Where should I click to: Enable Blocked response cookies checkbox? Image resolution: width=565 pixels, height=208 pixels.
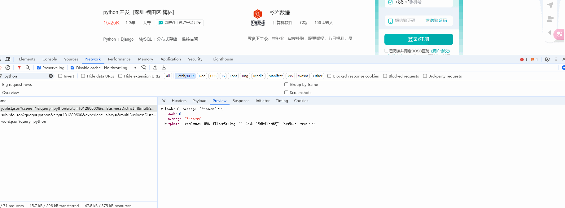click(329, 76)
